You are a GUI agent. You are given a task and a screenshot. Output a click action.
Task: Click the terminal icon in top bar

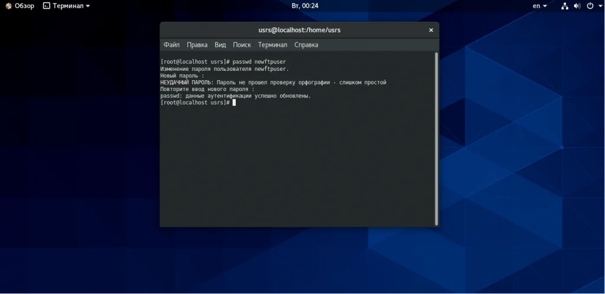pyautogui.click(x=46, y=6)
